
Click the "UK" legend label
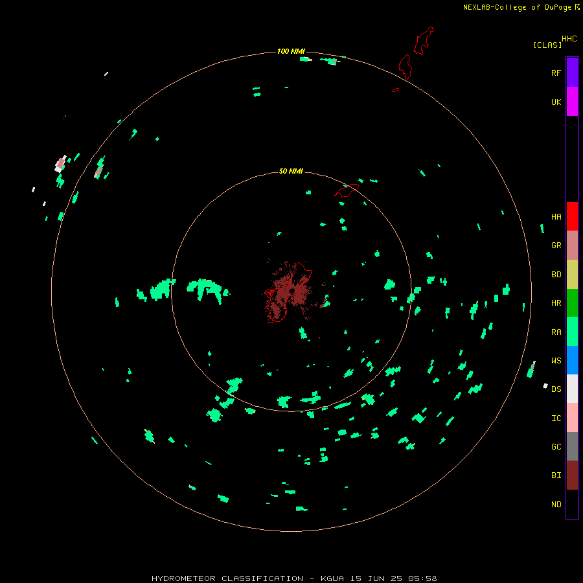tap(556, 102)
